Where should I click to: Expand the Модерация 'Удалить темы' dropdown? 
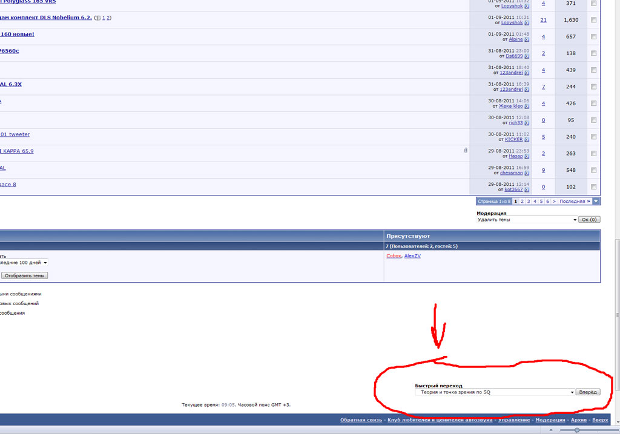point(573,220)
